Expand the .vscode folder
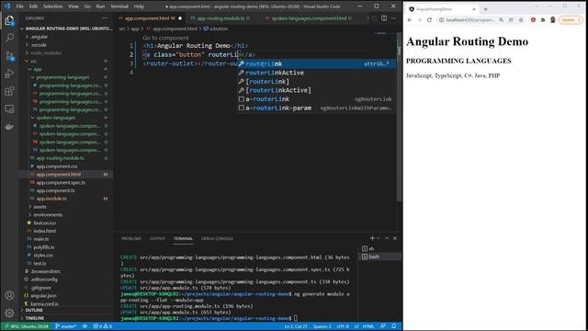Viewport: 588px width, 331px height. pyautogui.click(x=39, y=45)
